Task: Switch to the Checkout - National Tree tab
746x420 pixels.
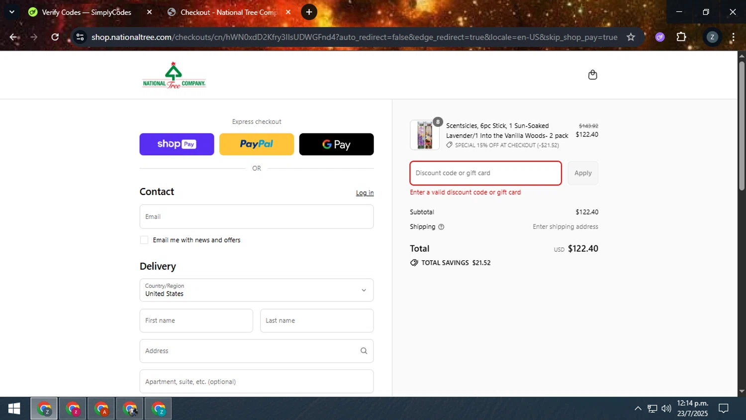Action: pyautogui.click(x=230, y=12)
